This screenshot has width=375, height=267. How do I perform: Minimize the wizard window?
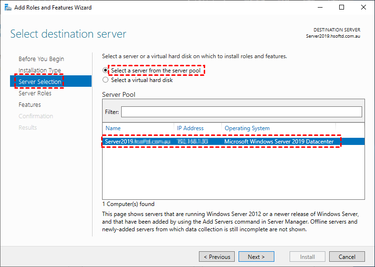pos(320,8)
